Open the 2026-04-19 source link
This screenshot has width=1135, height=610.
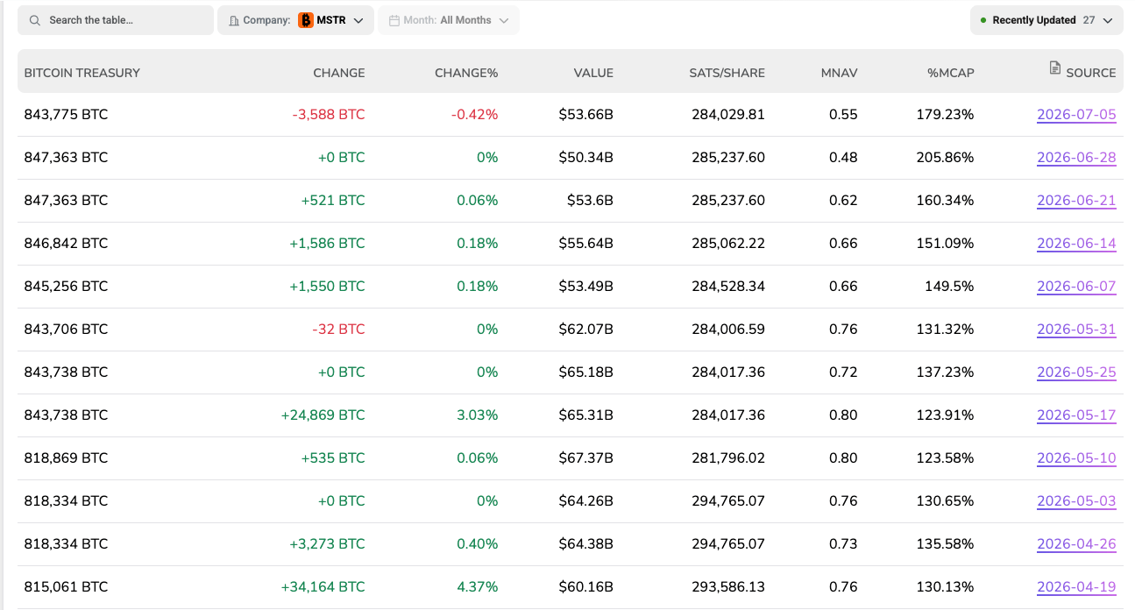click(1076, 587)
